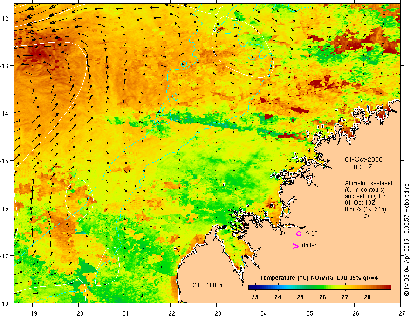Image resolution: width=410 pixels, height=317 pixels.
Task: Click the 'drifter' legend label
Action: tap(309, 245)
